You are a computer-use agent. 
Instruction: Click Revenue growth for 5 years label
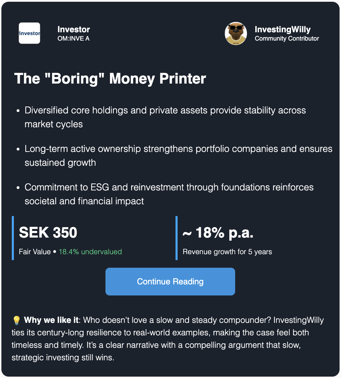(227, 252)
